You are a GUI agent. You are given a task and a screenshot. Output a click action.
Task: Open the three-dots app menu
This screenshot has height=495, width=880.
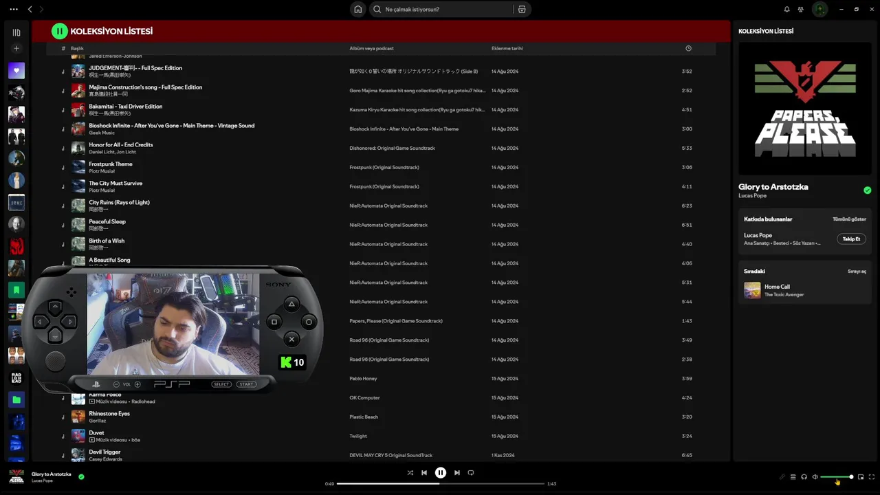(x=14, y=9)
